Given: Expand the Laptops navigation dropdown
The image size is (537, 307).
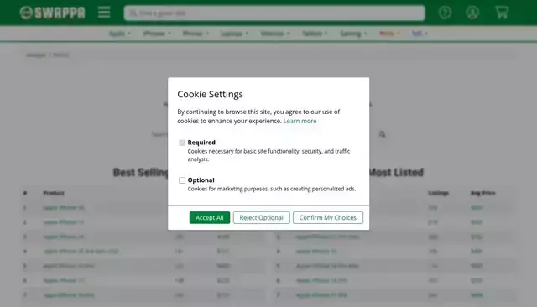Looking at the screenshot, I should click(234, 34).
